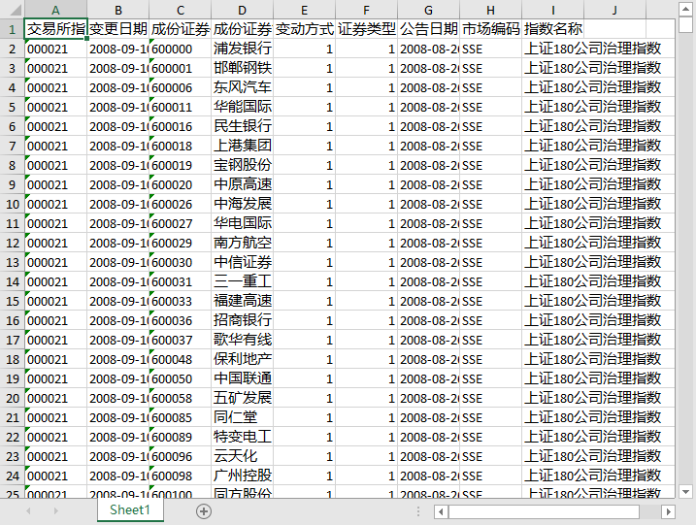
Task: Click the vertical scrollbar thumb
Action: pyautogui.click(x=685, y=24)
